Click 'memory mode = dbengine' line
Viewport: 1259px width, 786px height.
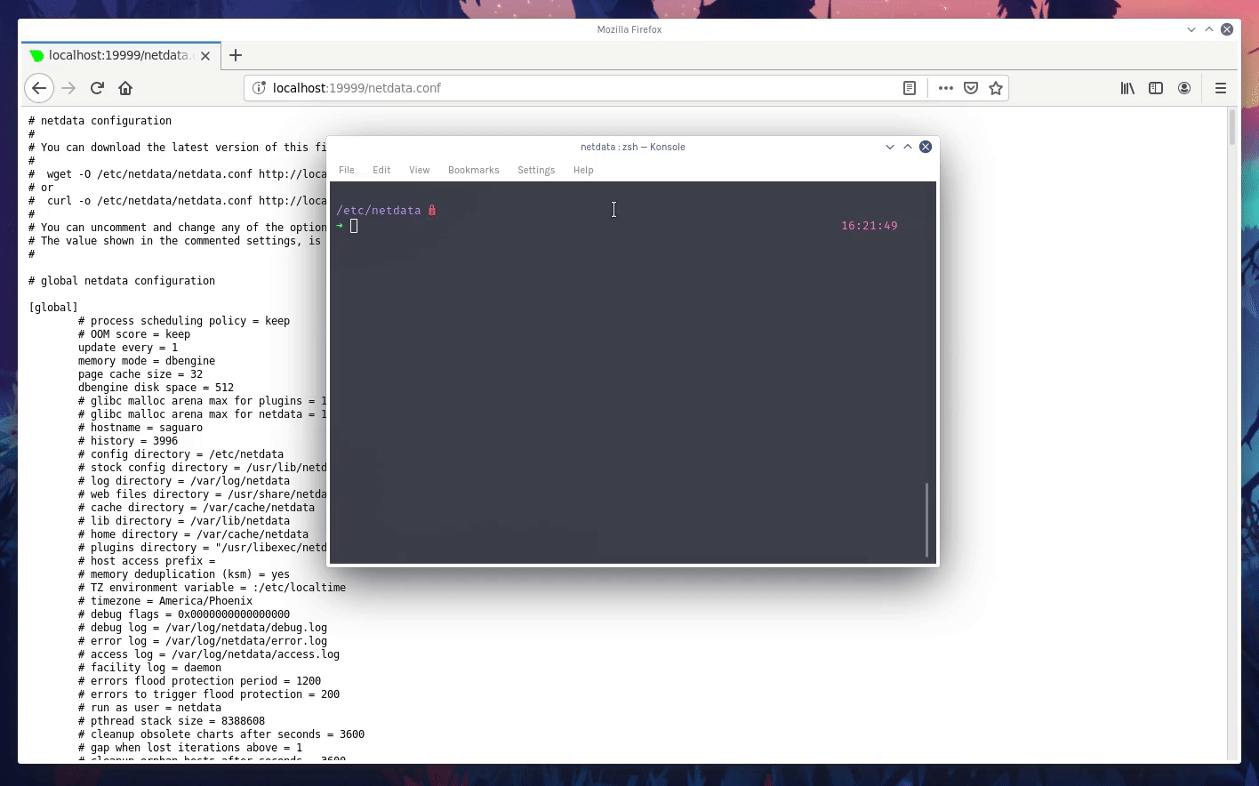click(147, 361)
